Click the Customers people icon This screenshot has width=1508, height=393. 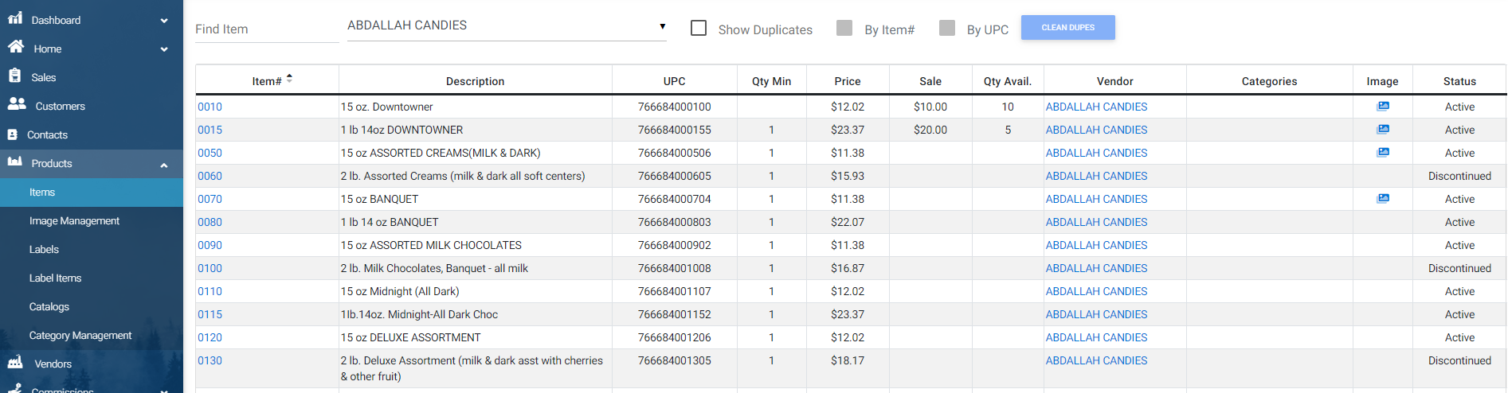pos(17,104)
